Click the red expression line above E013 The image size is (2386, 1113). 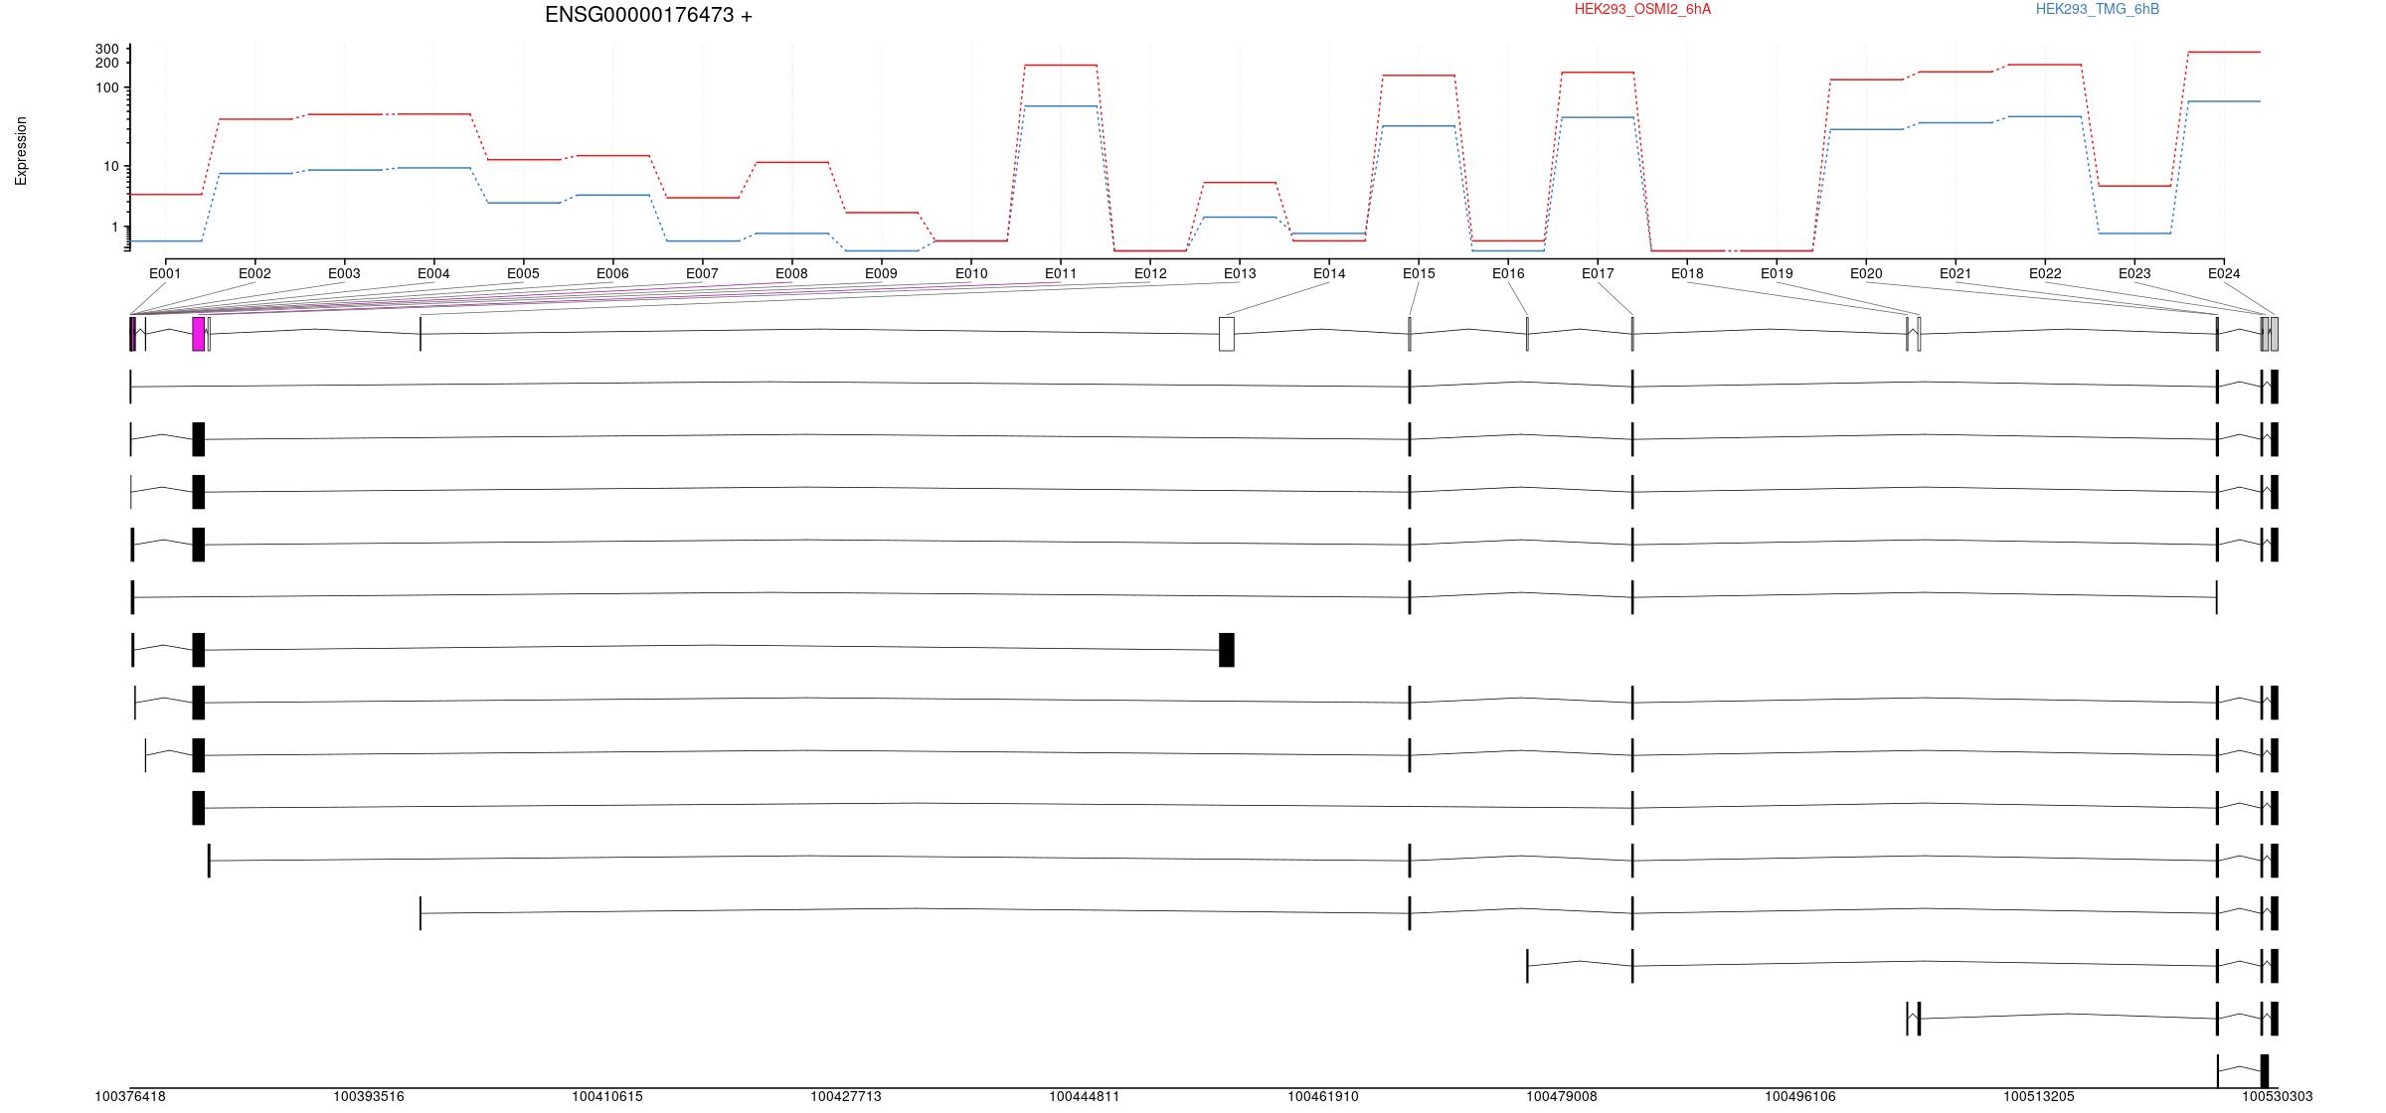coord(1240,183)
